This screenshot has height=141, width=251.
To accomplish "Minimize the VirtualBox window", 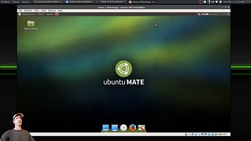I will (x=222, y=7).
